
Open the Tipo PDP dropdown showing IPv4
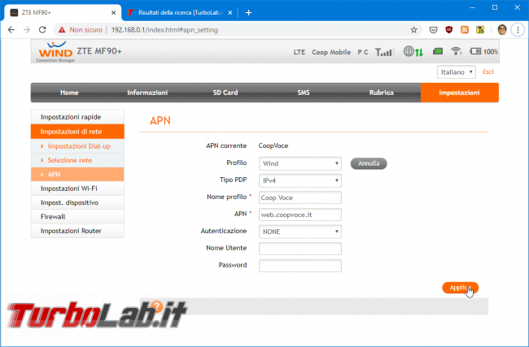click(x=300, y=180)
